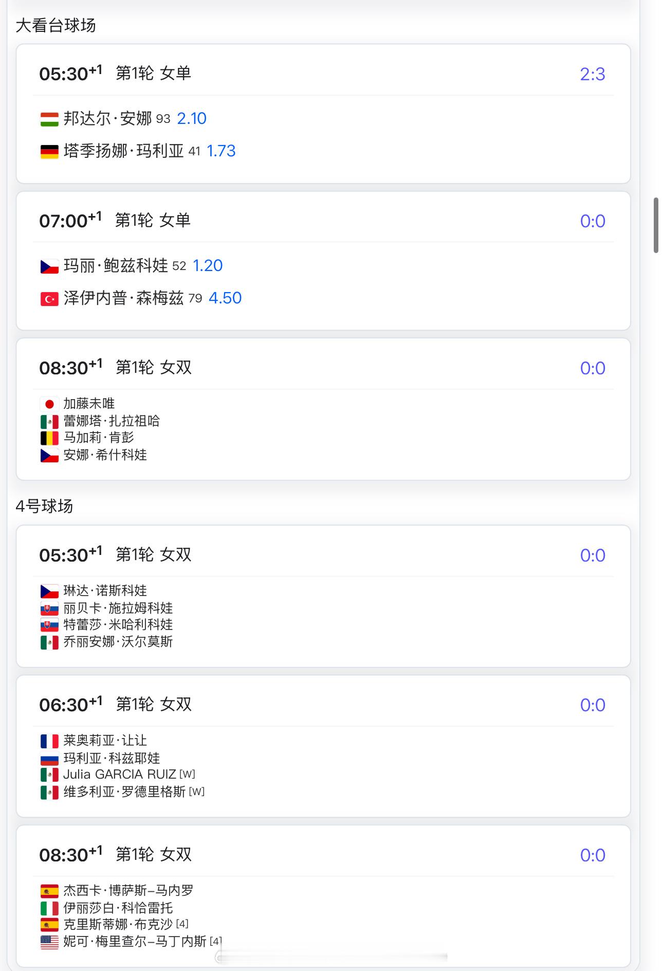Click the vertical page scrollbar thumb
The image size is (663, 971).
pos(656,225)
